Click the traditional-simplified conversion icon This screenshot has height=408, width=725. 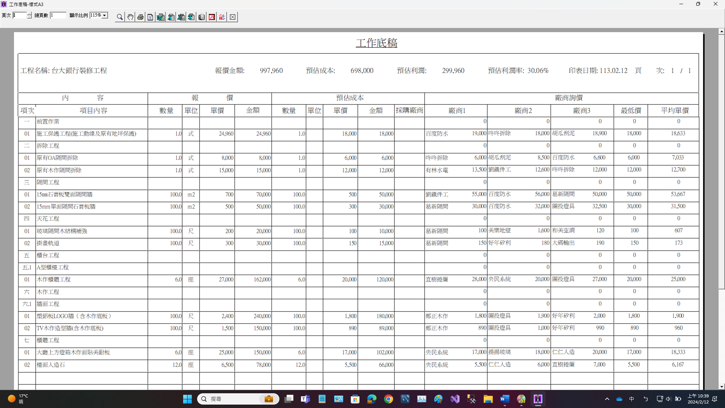[222, 17]
